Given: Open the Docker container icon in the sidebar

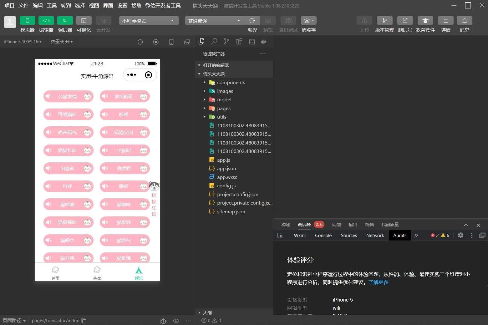Looking at the screenshot, I should click(x=264, y=41).
